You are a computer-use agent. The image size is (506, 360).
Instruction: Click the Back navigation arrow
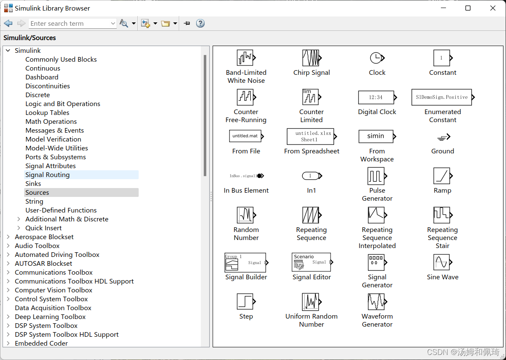tap(8, 23)
